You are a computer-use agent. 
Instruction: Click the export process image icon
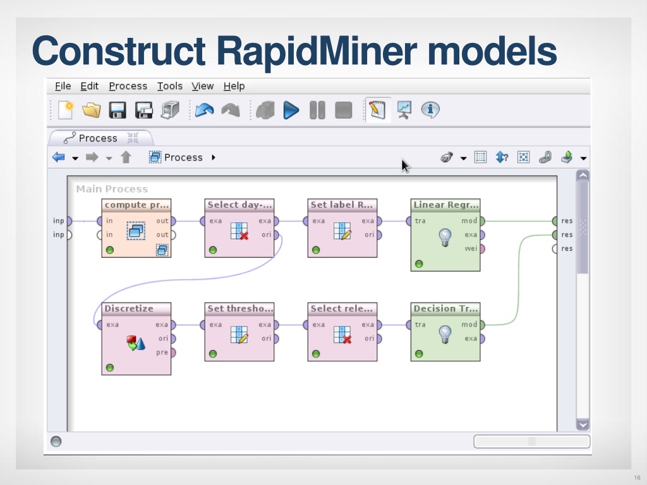point(567,157)
